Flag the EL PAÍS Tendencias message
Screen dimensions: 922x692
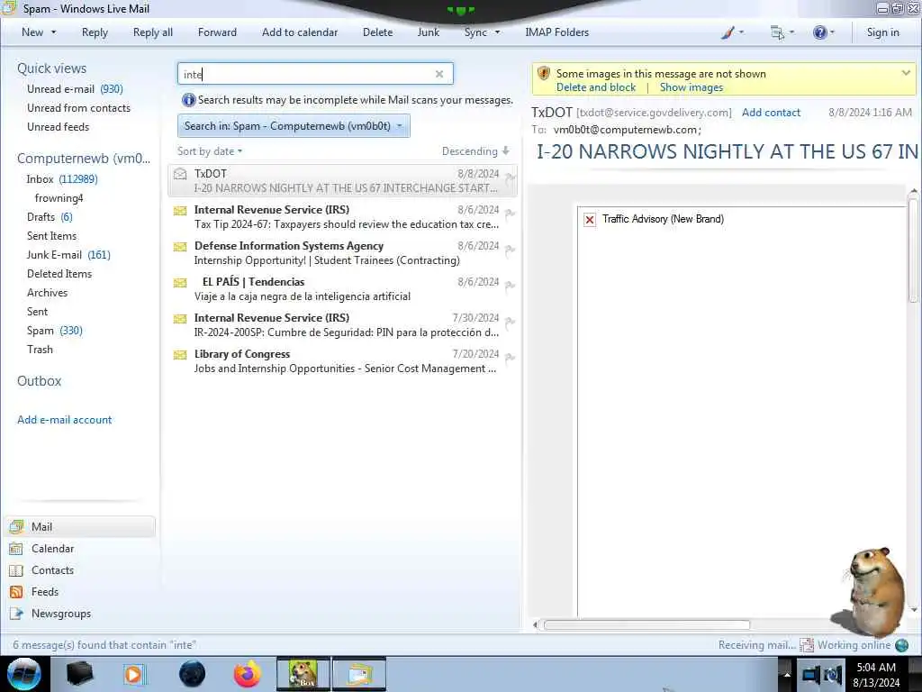[x=510, y=286]
